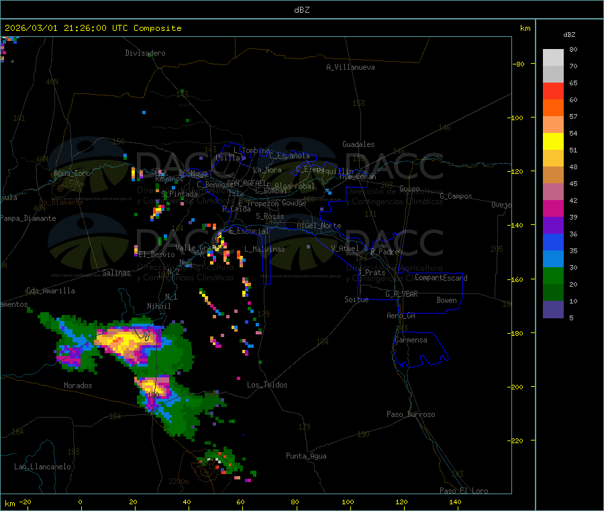The height and width of the screenshot is (511, 604).
Task: Click the El_Desvio location label
Action: 157,254
